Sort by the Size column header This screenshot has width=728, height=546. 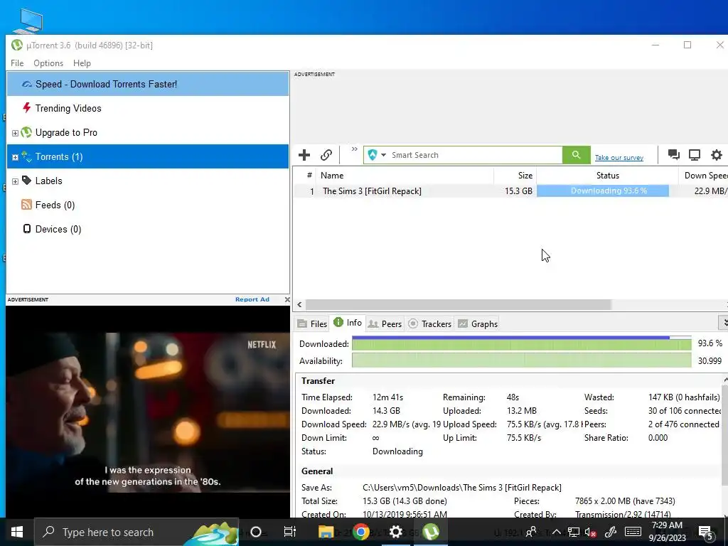coord(515,176)
